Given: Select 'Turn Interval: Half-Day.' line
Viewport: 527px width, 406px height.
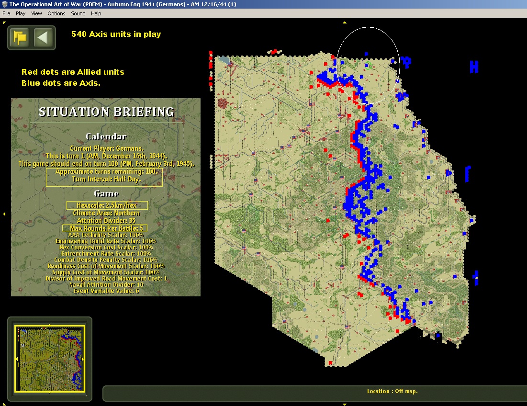Looking at the screenshot, I should point(107,179).
